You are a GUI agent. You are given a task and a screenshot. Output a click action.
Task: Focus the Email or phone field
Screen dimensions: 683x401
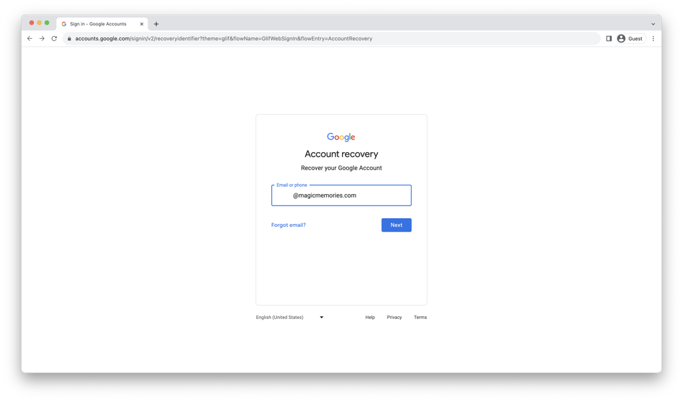point(341,195)
